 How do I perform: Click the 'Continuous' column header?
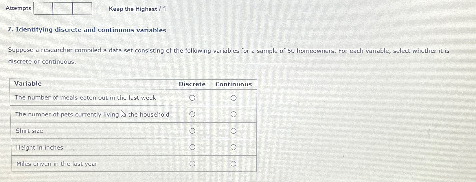click(234, 84)
